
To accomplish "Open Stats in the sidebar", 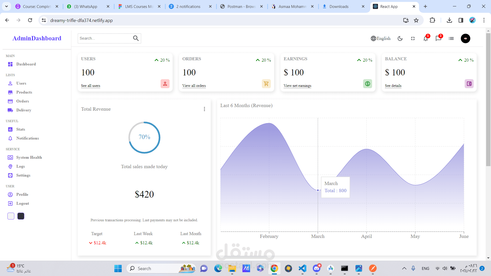I will tap(16, 129).
